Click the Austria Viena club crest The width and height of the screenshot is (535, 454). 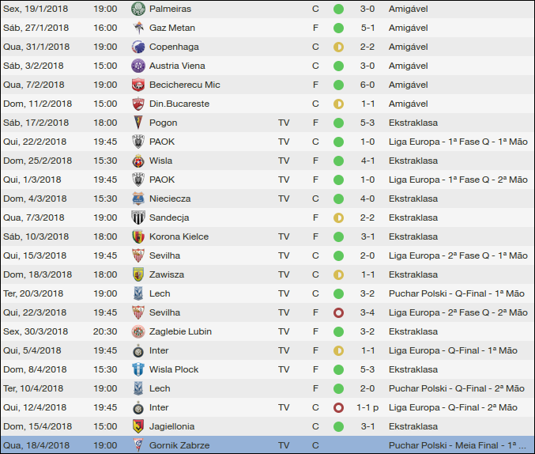(x=138, y=66)
